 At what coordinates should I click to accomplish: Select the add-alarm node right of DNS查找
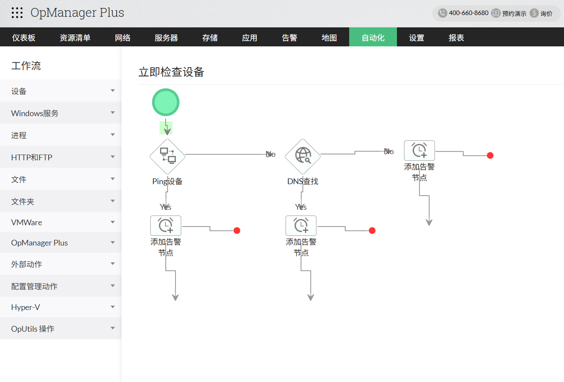coord(419,151)
